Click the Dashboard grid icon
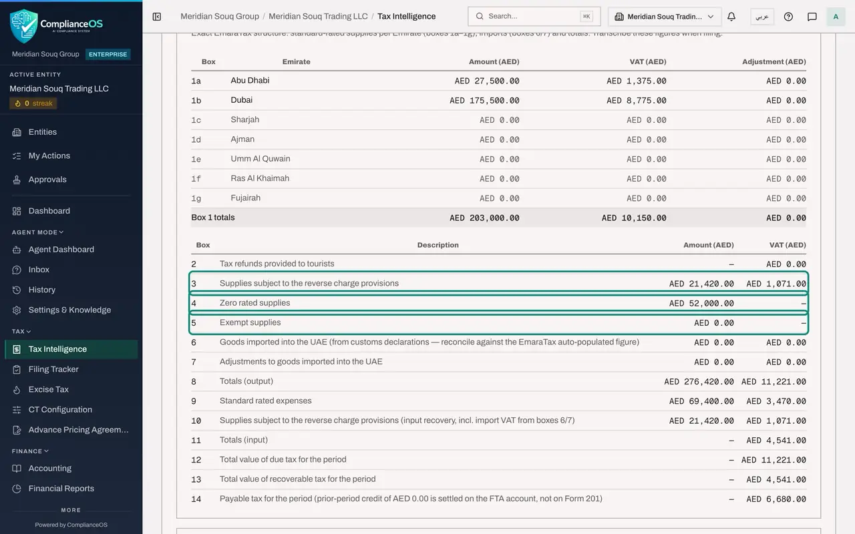Image resolution: width=855 pixels, height=534 pixels. [x=17, y=211]
